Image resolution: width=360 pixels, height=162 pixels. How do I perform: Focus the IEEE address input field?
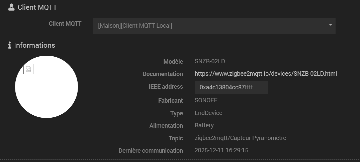(231, 87)
